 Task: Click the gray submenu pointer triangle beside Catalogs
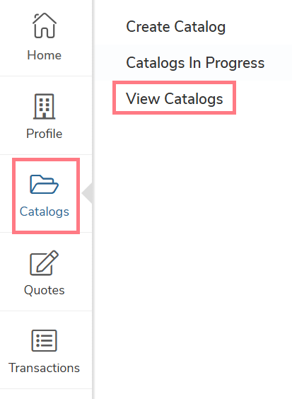point(87,193)
